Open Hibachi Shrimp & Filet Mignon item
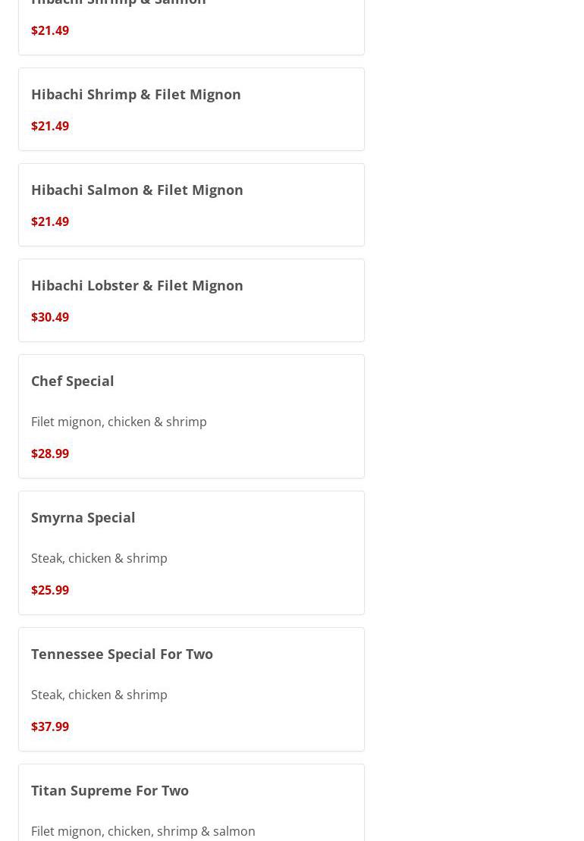 [136, 94]
